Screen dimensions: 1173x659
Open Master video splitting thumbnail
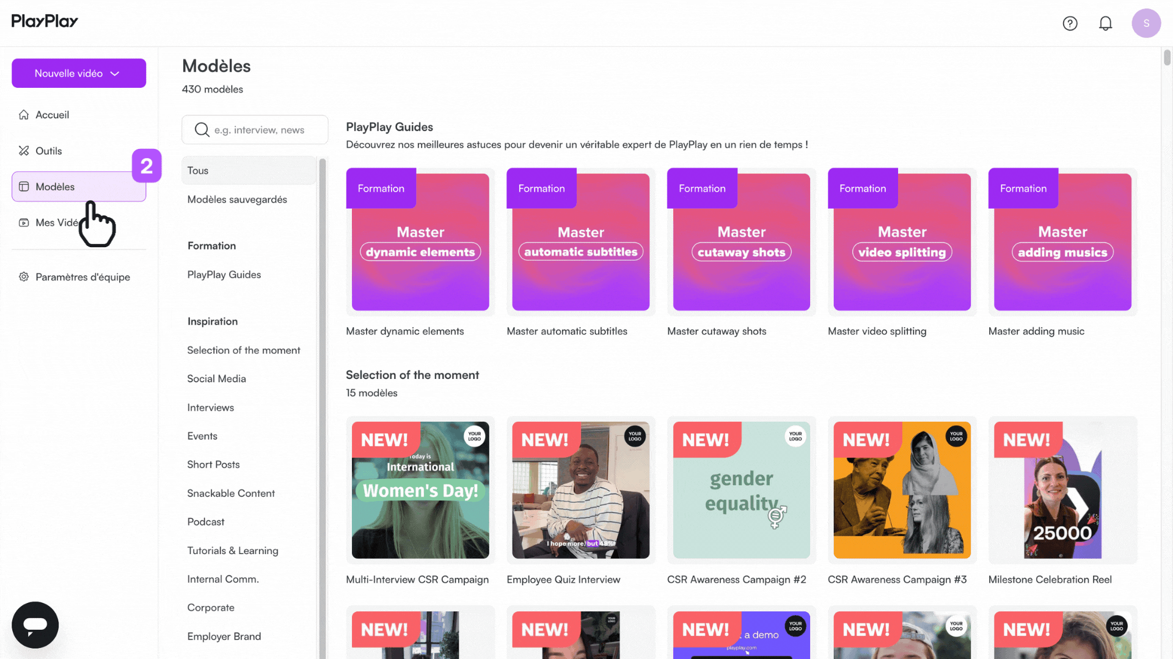tap(902, 242)
